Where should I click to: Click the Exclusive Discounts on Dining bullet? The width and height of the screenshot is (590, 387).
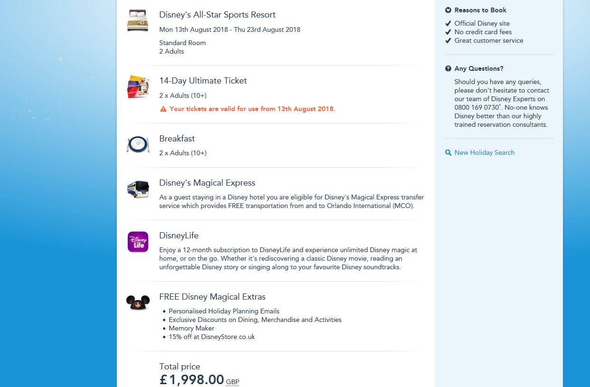(x=255, y=320)
